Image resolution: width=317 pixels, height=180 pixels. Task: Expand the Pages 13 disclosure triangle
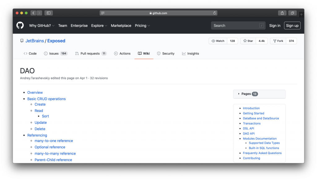239,94
